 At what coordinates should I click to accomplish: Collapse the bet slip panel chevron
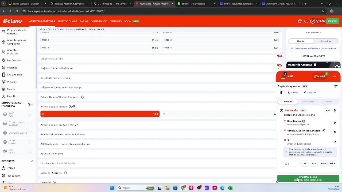pyautogui.click(x=335, y=76)
